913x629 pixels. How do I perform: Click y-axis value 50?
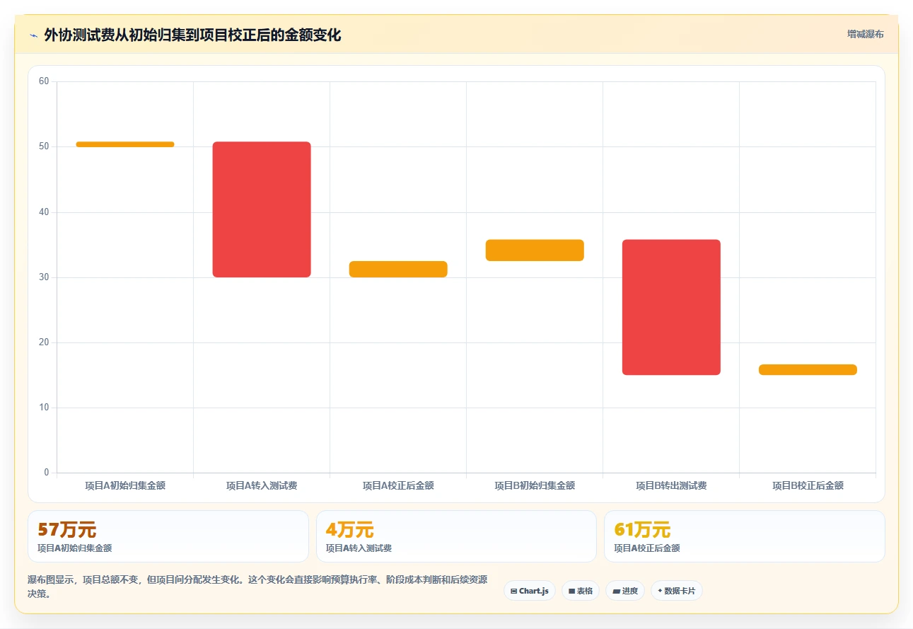(44, 146)
